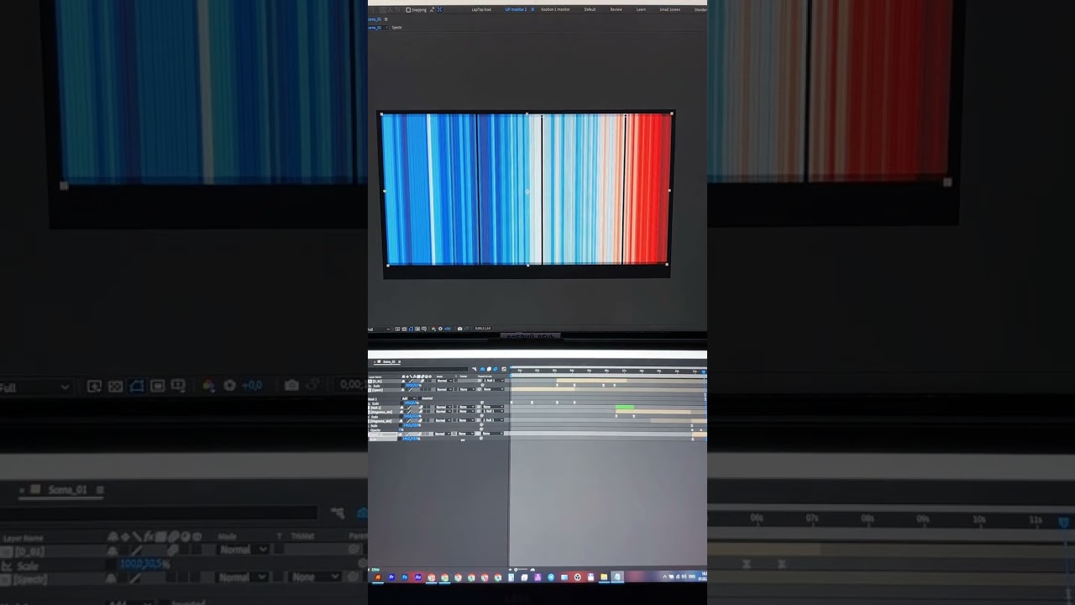
Task: Select the [D_01] layer in the timeline
Action: point(377,381)
